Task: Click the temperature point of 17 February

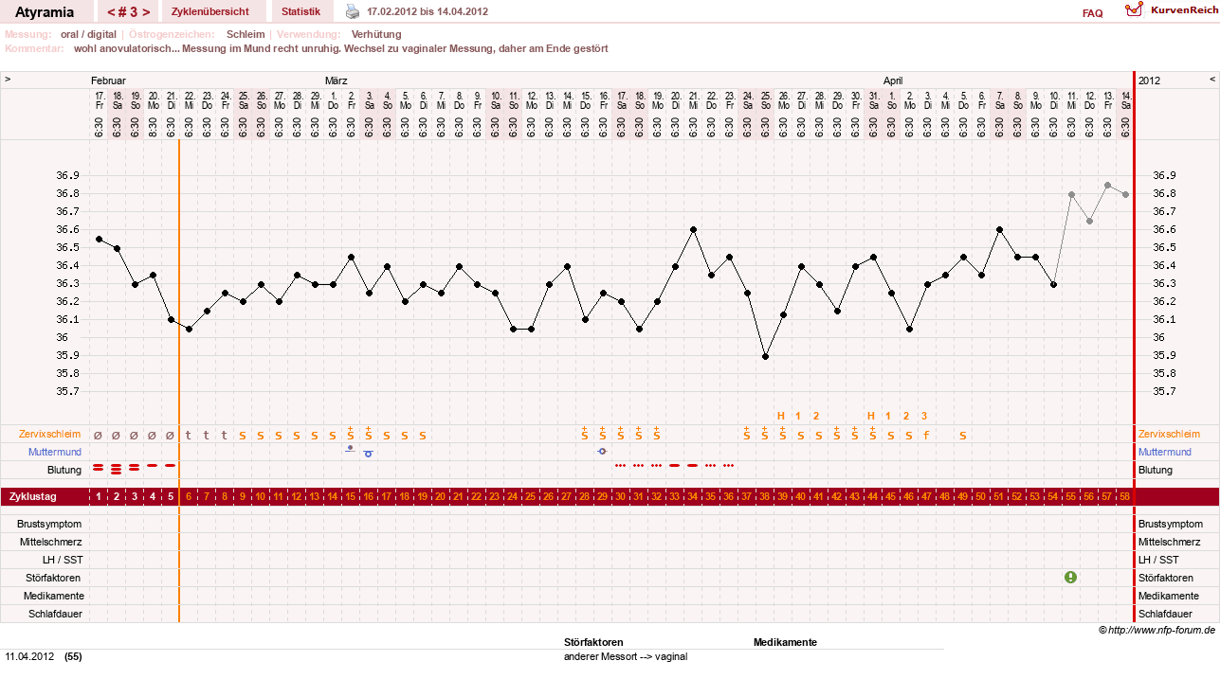Action: tap(99, 240)
